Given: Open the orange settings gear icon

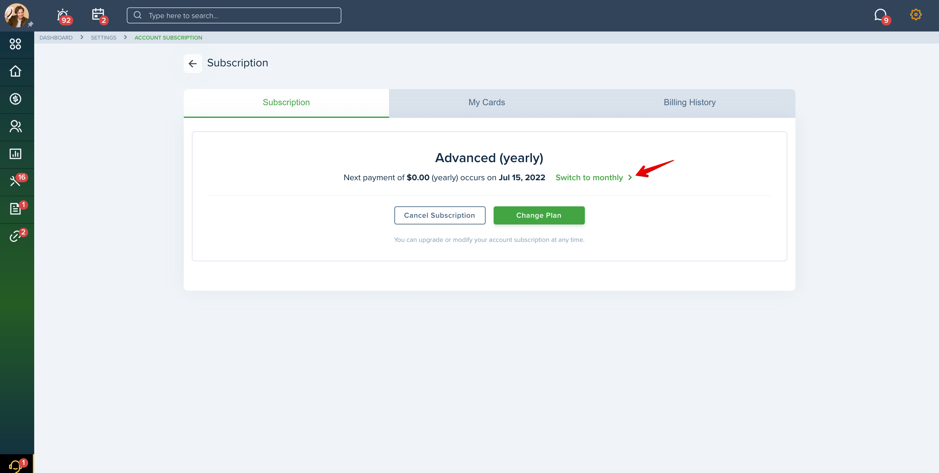Looking at the screenshot, I should [x=916, y=14].
